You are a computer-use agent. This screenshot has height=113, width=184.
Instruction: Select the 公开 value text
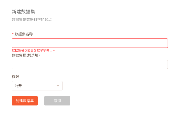coord(18,86)
